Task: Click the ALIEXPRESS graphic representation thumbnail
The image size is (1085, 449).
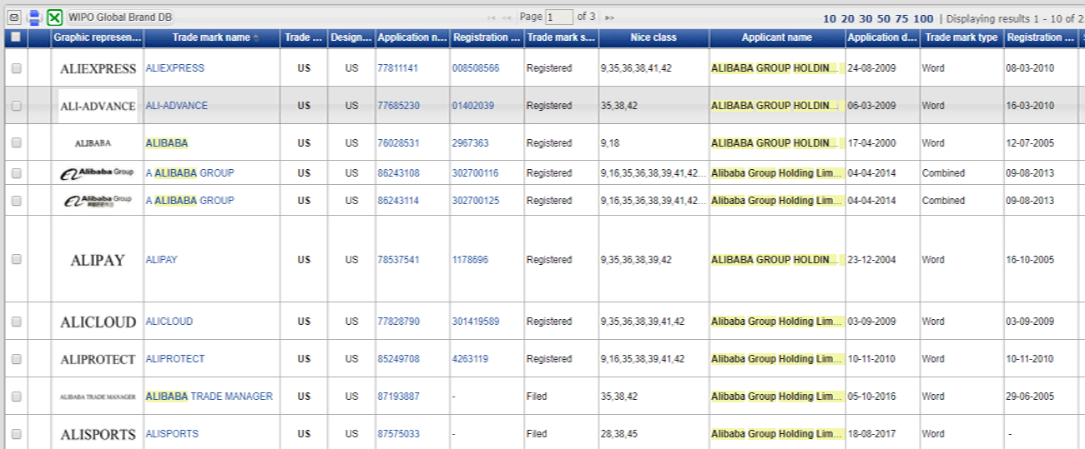Action: pyautogui.click(x=97, y=69)
